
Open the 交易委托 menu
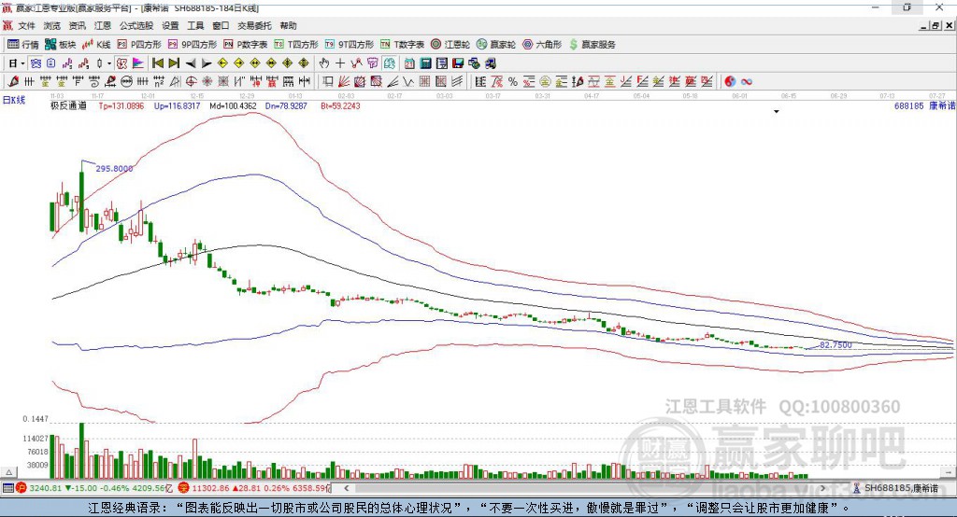click(x=254, y=25)
